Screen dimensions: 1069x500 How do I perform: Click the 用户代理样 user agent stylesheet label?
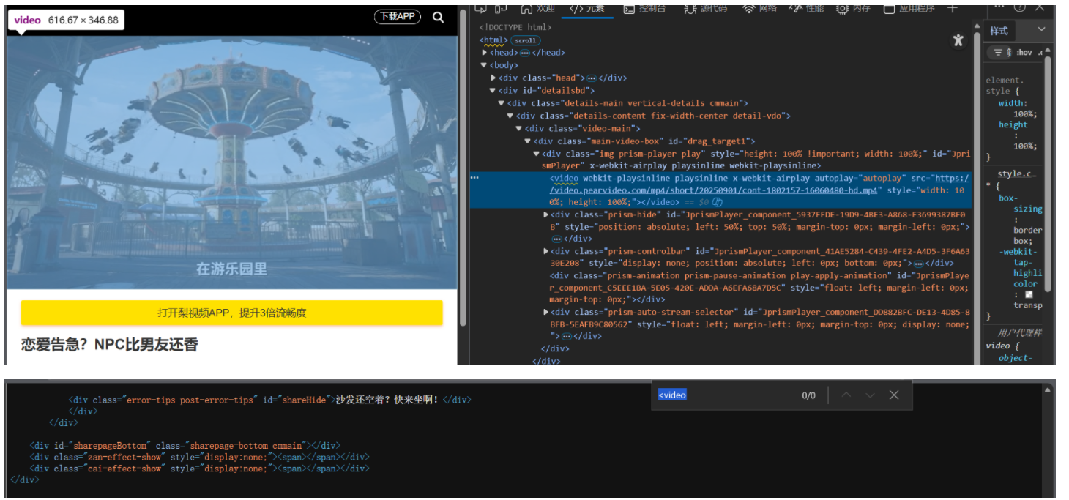pyautogui.click(x=1020, y=333)
